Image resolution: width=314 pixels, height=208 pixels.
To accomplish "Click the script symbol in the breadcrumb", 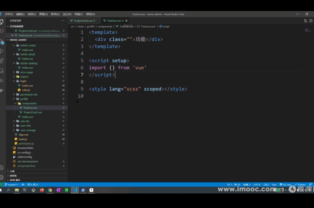I will (164, 27).
